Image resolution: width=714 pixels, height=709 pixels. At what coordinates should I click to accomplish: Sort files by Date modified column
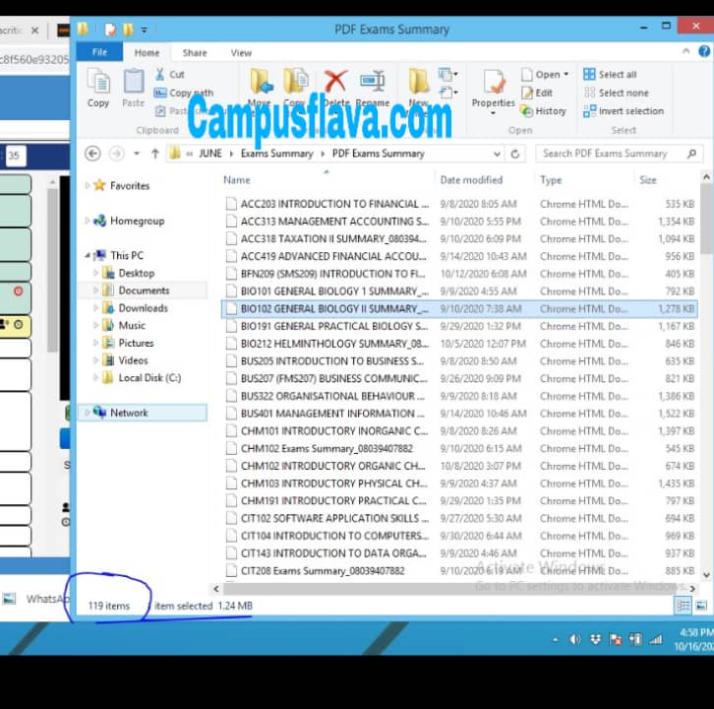pyautogui.click(x=471, y=180)
